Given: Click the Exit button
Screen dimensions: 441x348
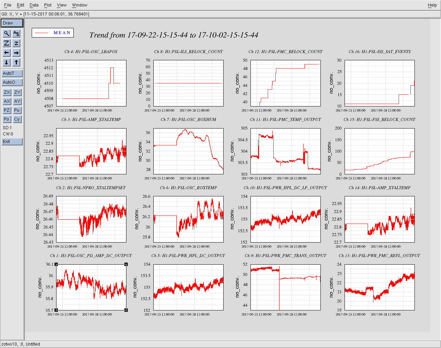Looking at the screenshot, I should 12,142.
